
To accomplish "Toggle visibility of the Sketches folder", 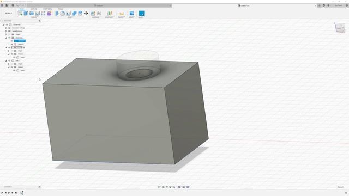I will 9,38.
